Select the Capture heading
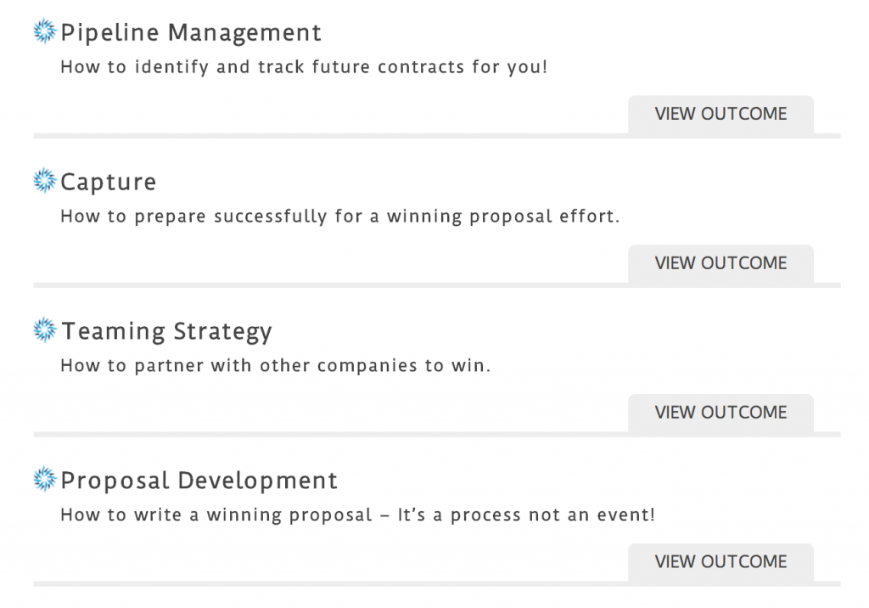 (x=109, y=183)
